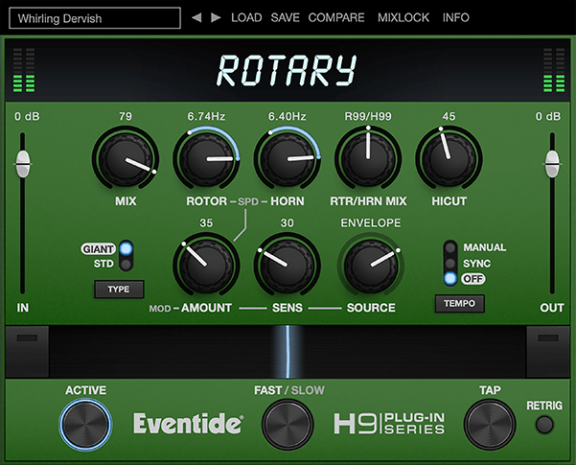Click the mix value 79

[126, 117]
